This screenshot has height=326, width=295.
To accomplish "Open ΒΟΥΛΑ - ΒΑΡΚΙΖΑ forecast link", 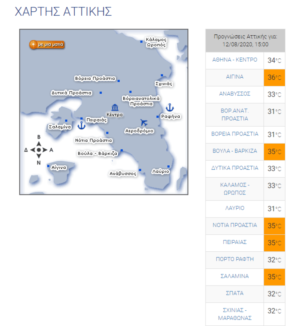I will point(235,151).
